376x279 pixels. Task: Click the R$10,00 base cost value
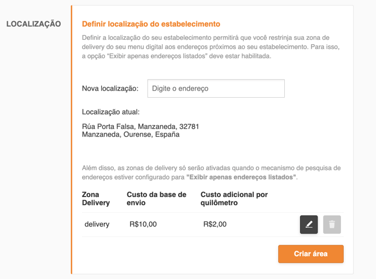coord(143,224)
